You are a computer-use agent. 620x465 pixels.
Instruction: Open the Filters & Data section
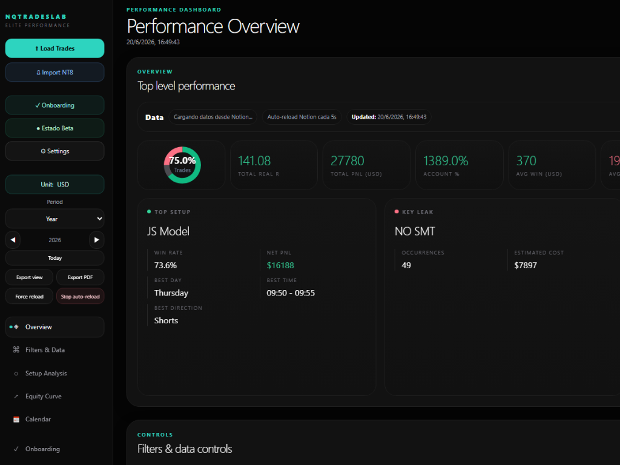pyautogui.click(x=54, y=350)
